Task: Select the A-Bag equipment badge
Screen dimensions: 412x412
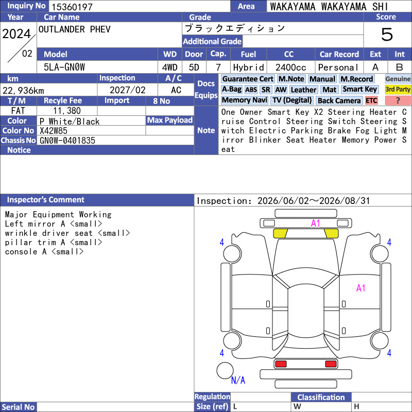Action: pos(231,90)
